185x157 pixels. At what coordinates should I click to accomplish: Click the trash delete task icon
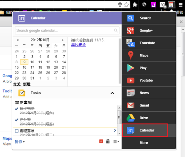(108, 141)
